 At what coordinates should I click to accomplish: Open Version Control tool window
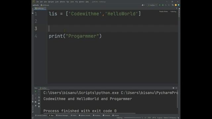[41, 115]
